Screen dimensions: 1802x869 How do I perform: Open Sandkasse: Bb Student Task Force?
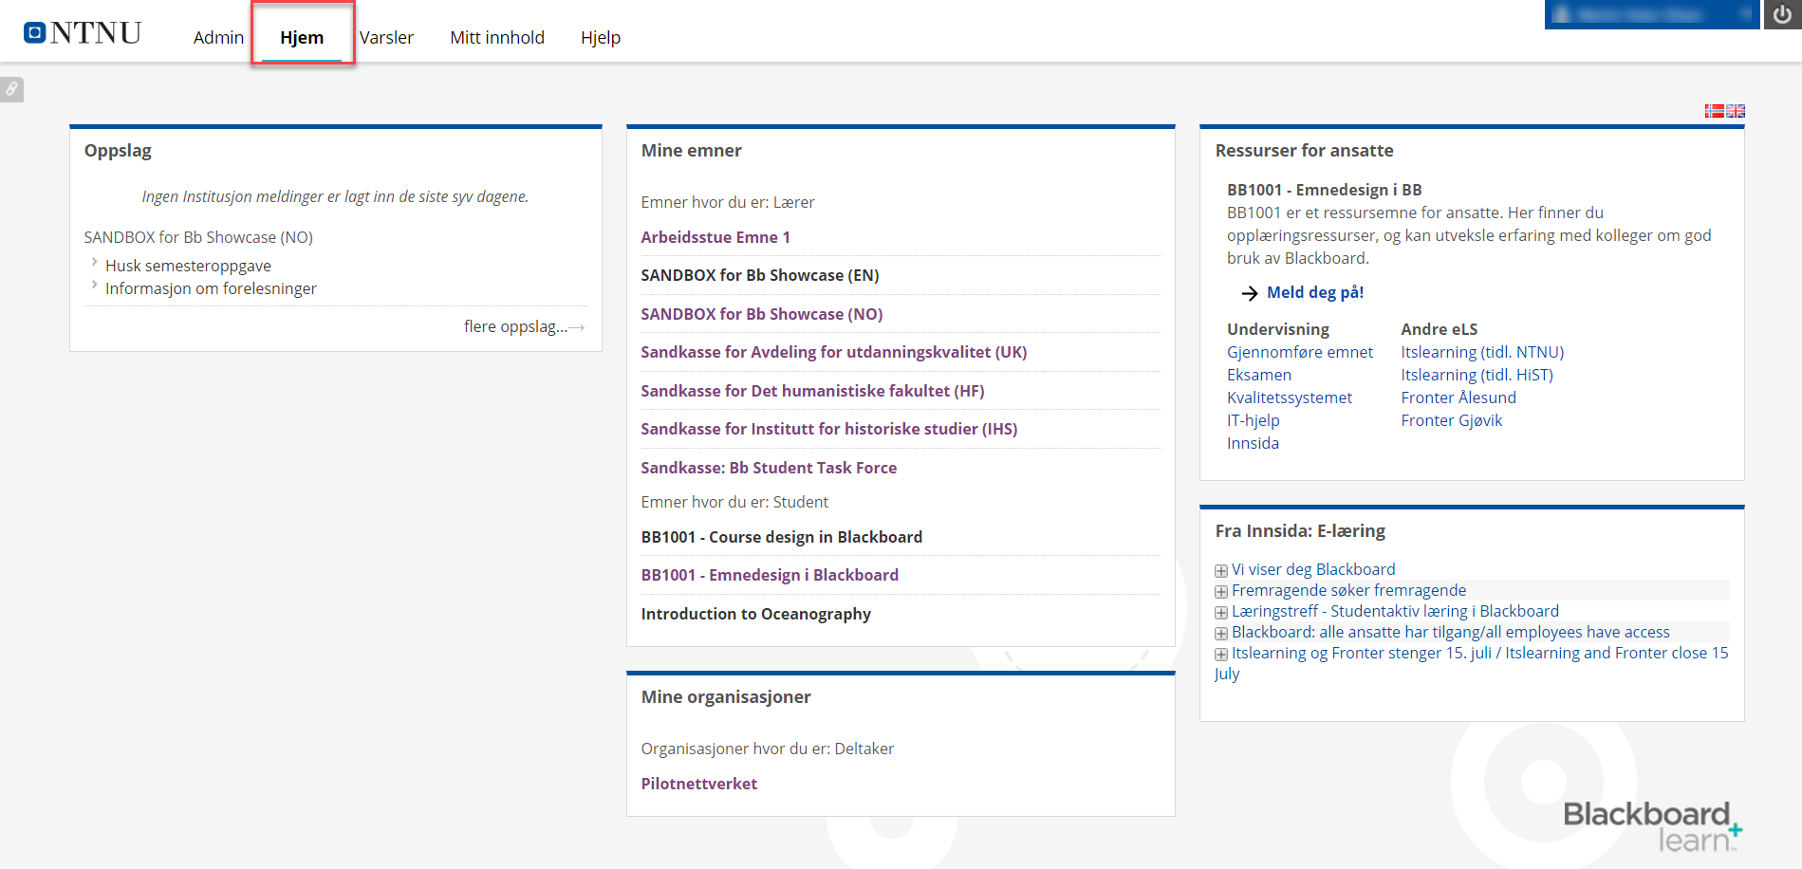(769, 468)
